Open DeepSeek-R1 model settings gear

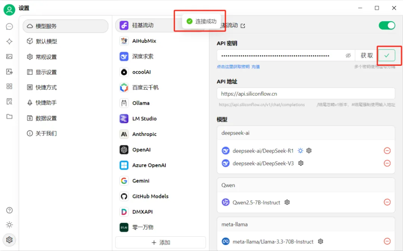[x=309, y=151]
